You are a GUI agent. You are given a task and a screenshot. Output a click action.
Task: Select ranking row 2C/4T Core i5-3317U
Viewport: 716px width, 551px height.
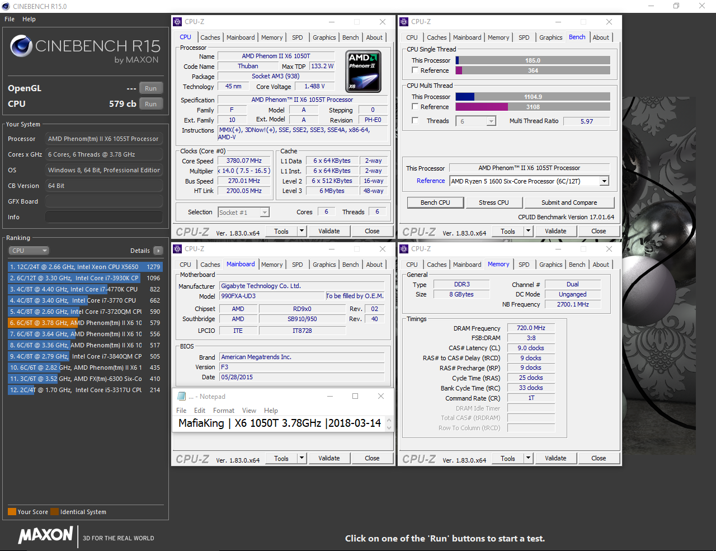(85, 390)
